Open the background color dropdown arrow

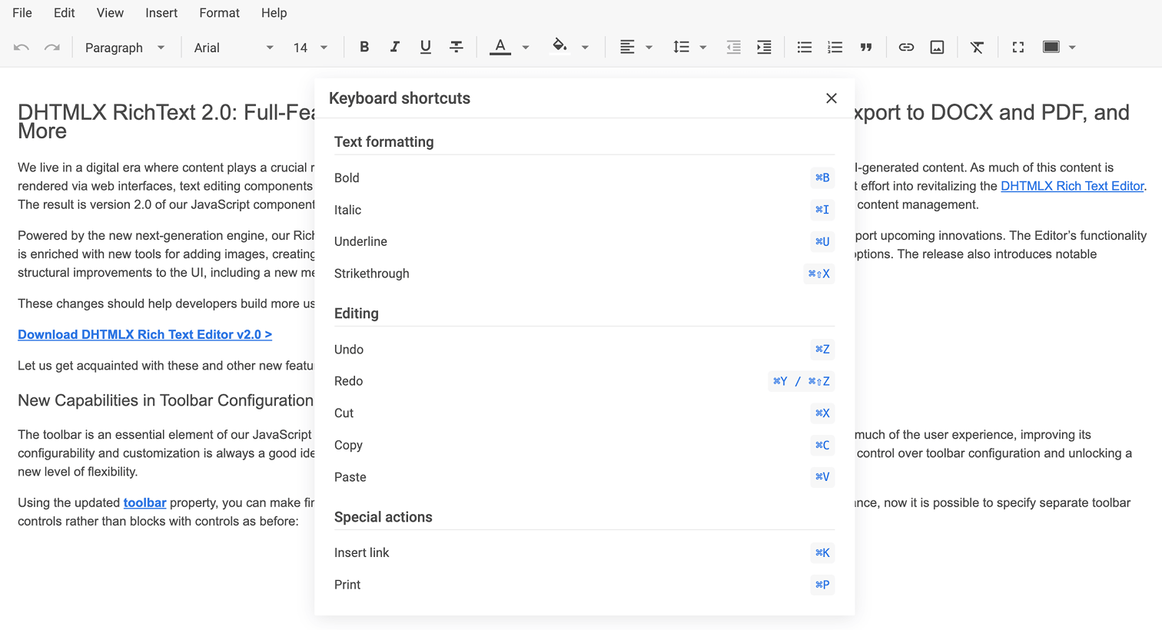(585, 48)
